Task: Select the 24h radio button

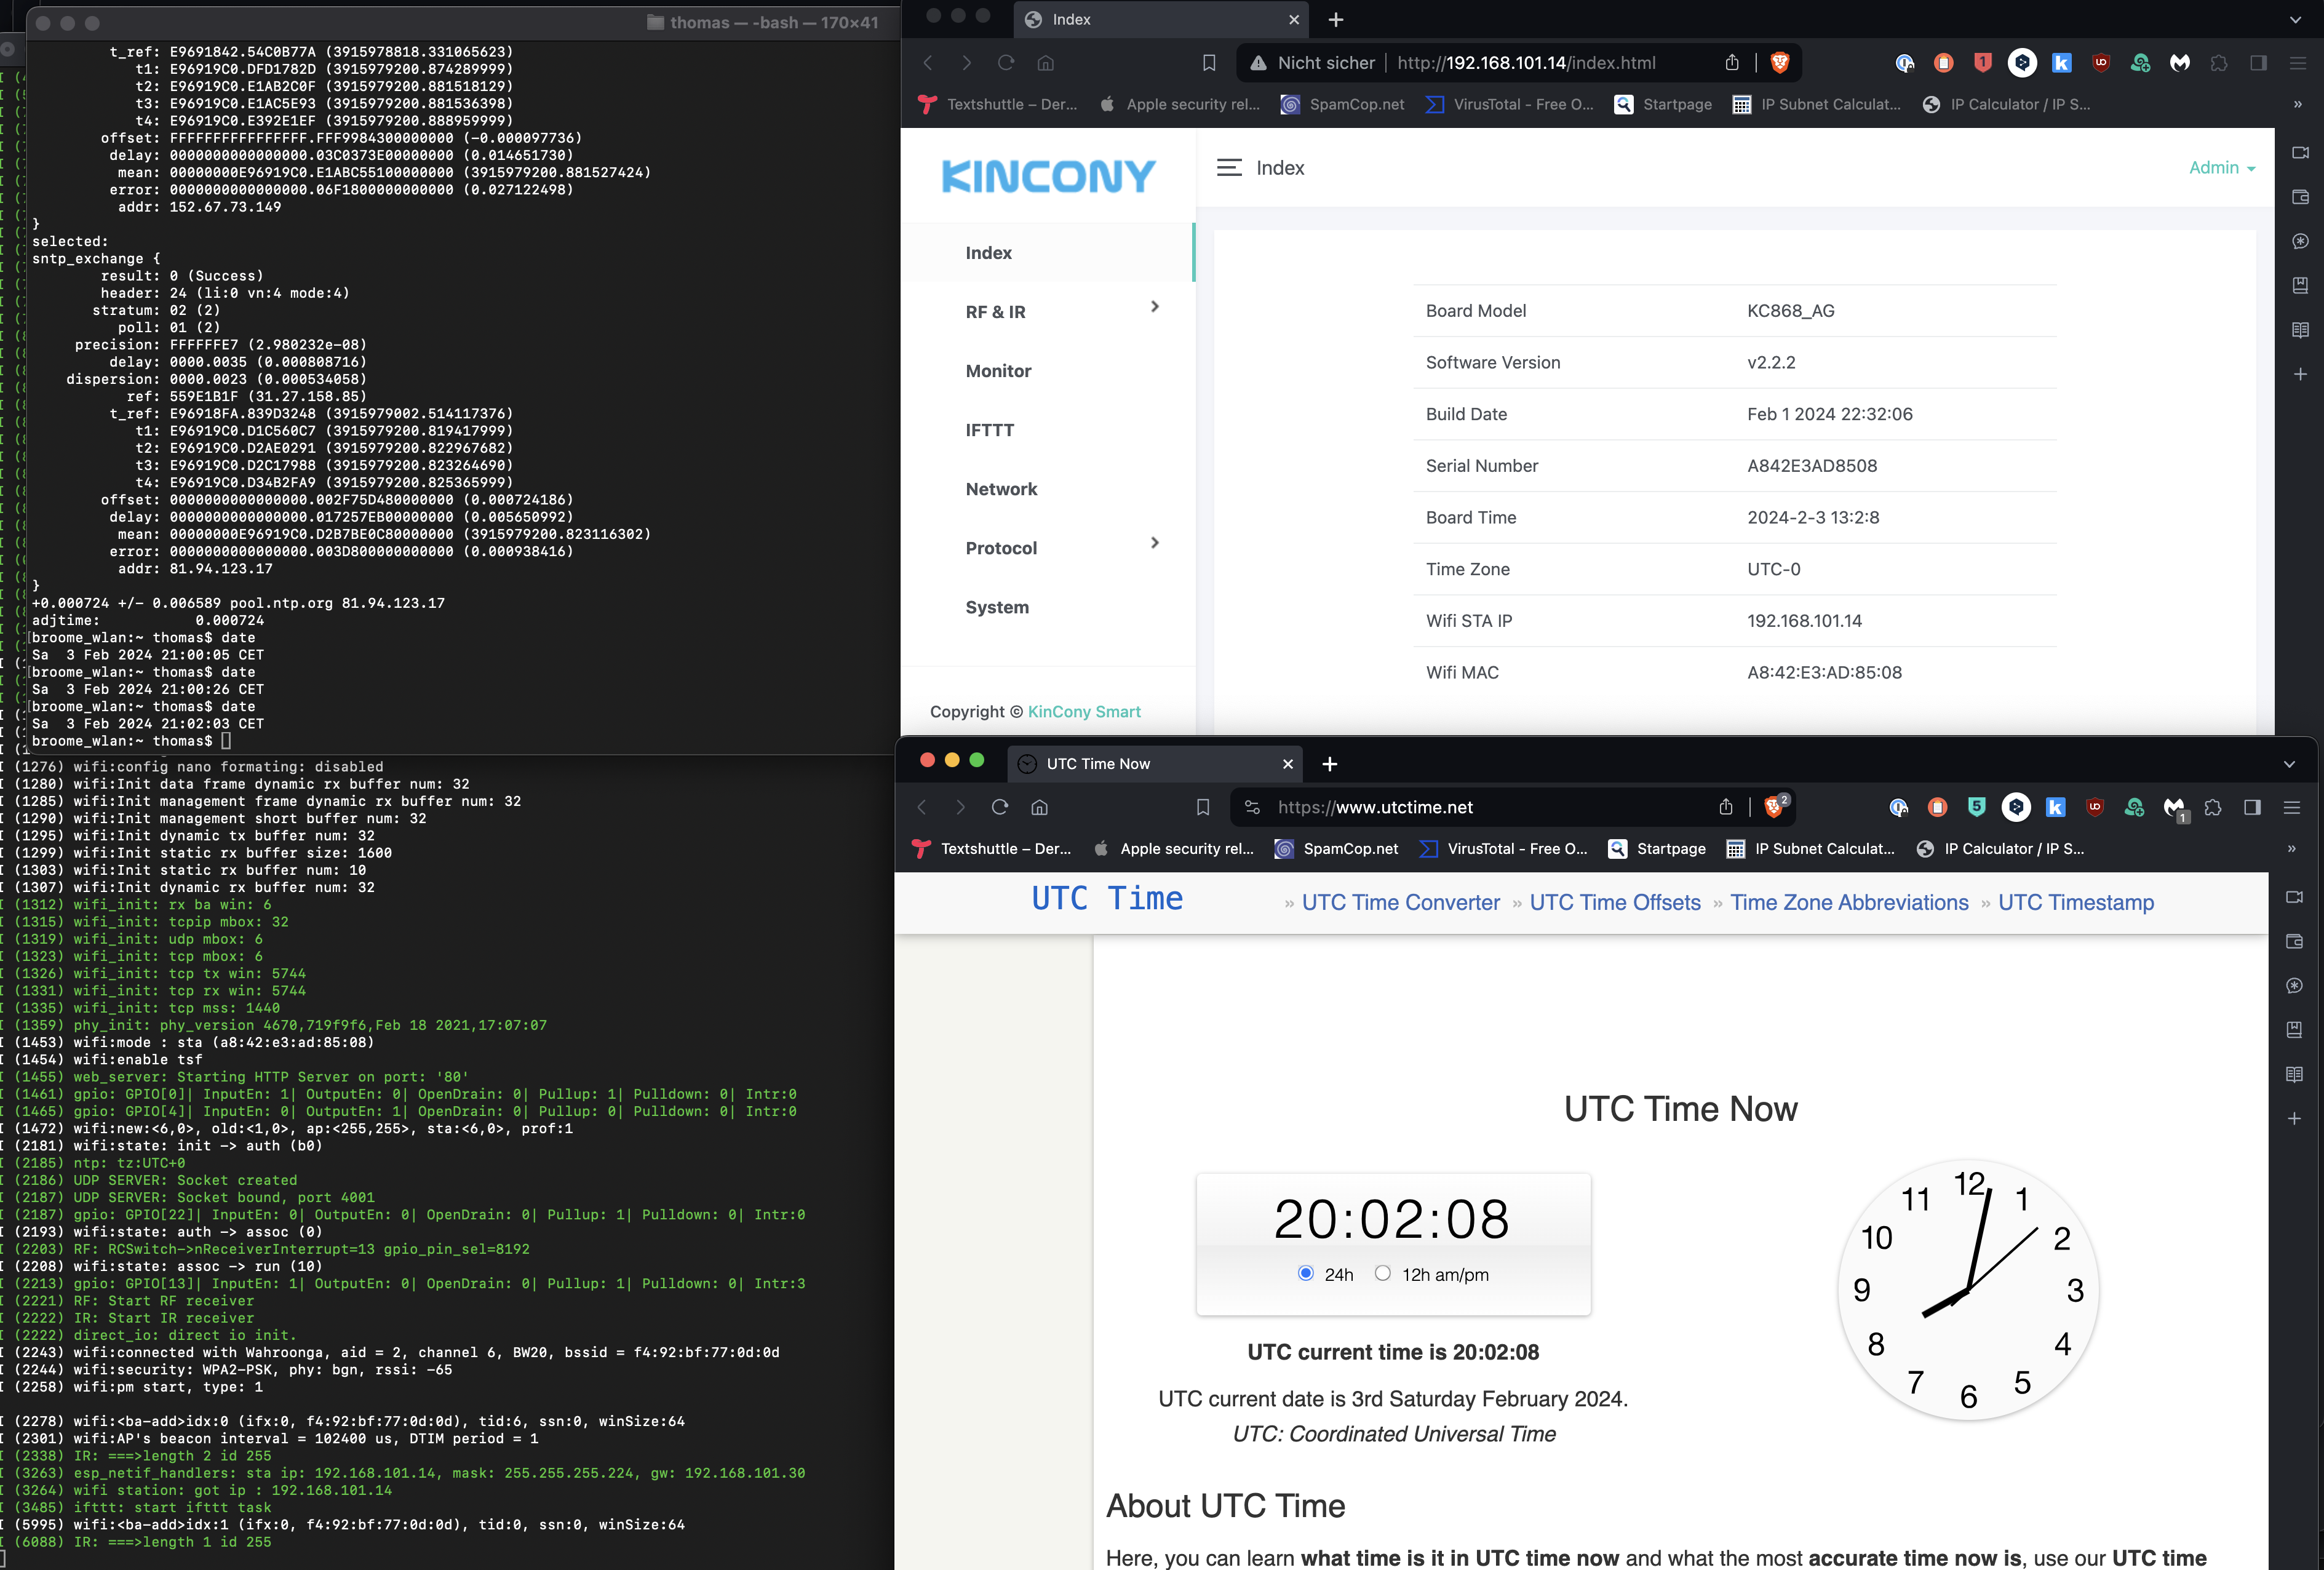Action: click(1305, 1273)
